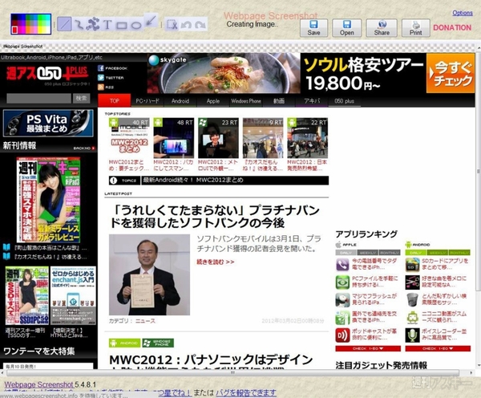Open the PS Vita 最強まとめ banner
The image size is (481, 398).
48,123
